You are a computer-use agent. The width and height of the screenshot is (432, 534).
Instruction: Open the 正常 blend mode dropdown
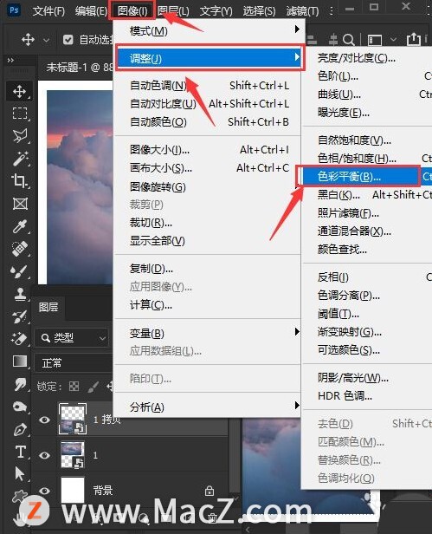tap(74, 363)
